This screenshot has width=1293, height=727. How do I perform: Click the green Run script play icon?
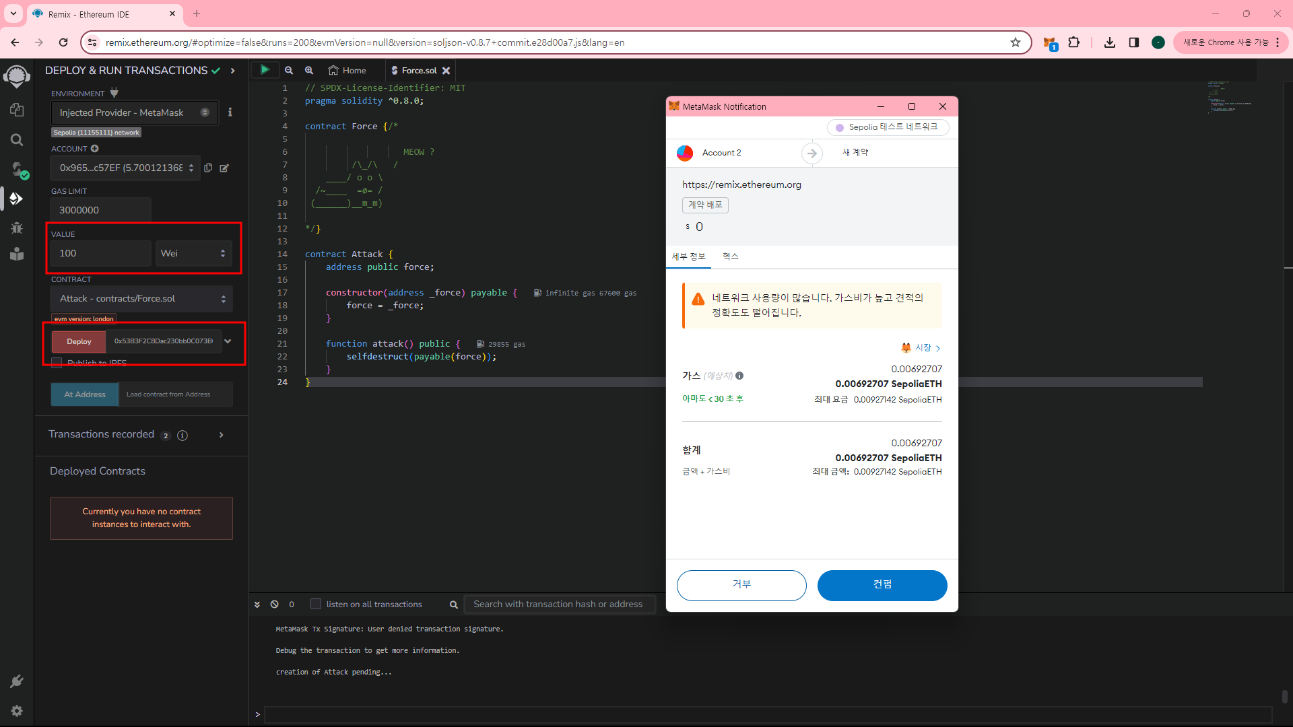(x=265, y=69)
